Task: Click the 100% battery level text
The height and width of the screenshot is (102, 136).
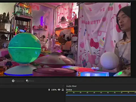Action: [x=54, y=90]
